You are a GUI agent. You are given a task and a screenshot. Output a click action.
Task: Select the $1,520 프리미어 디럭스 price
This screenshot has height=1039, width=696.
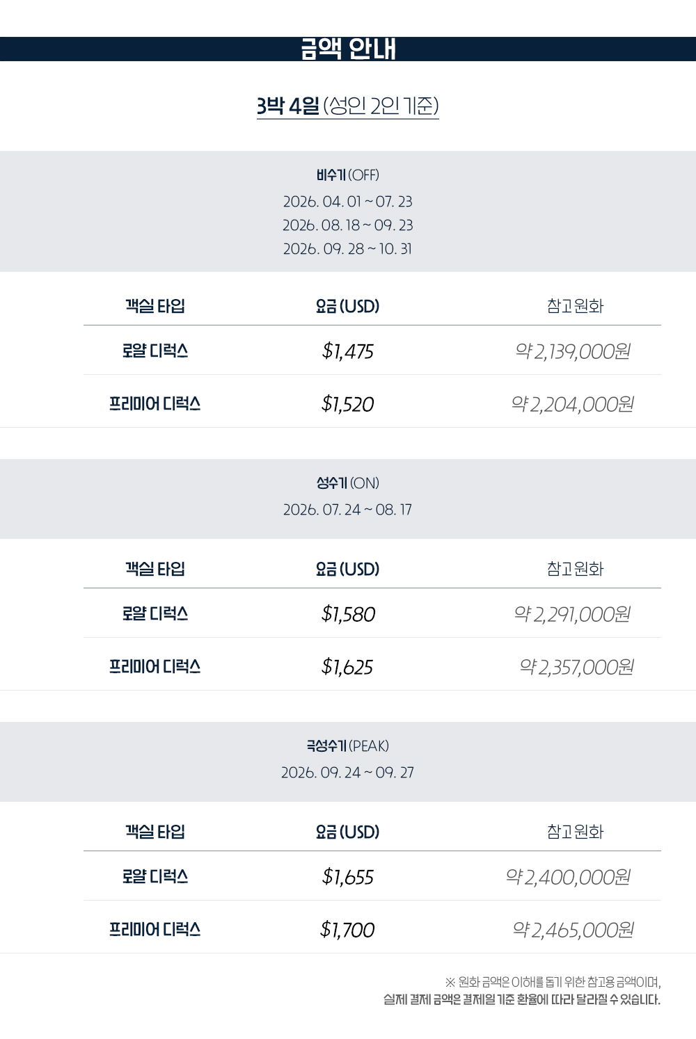click(x=347, y=404)
